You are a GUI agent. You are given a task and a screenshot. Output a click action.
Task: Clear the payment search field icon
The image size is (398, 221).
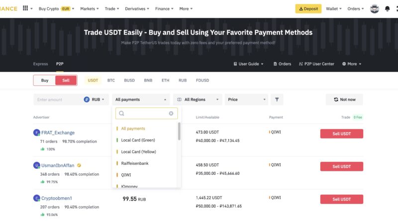pyautogui.click(x=171, y=113)
